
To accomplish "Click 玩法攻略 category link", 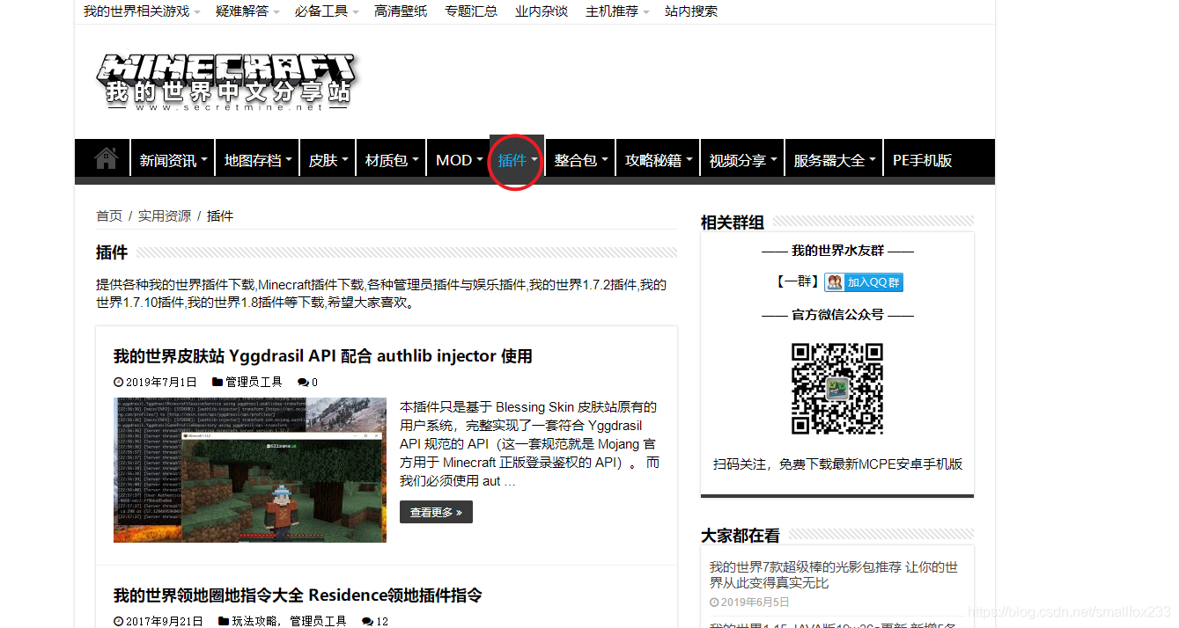I will coord(256,622).
